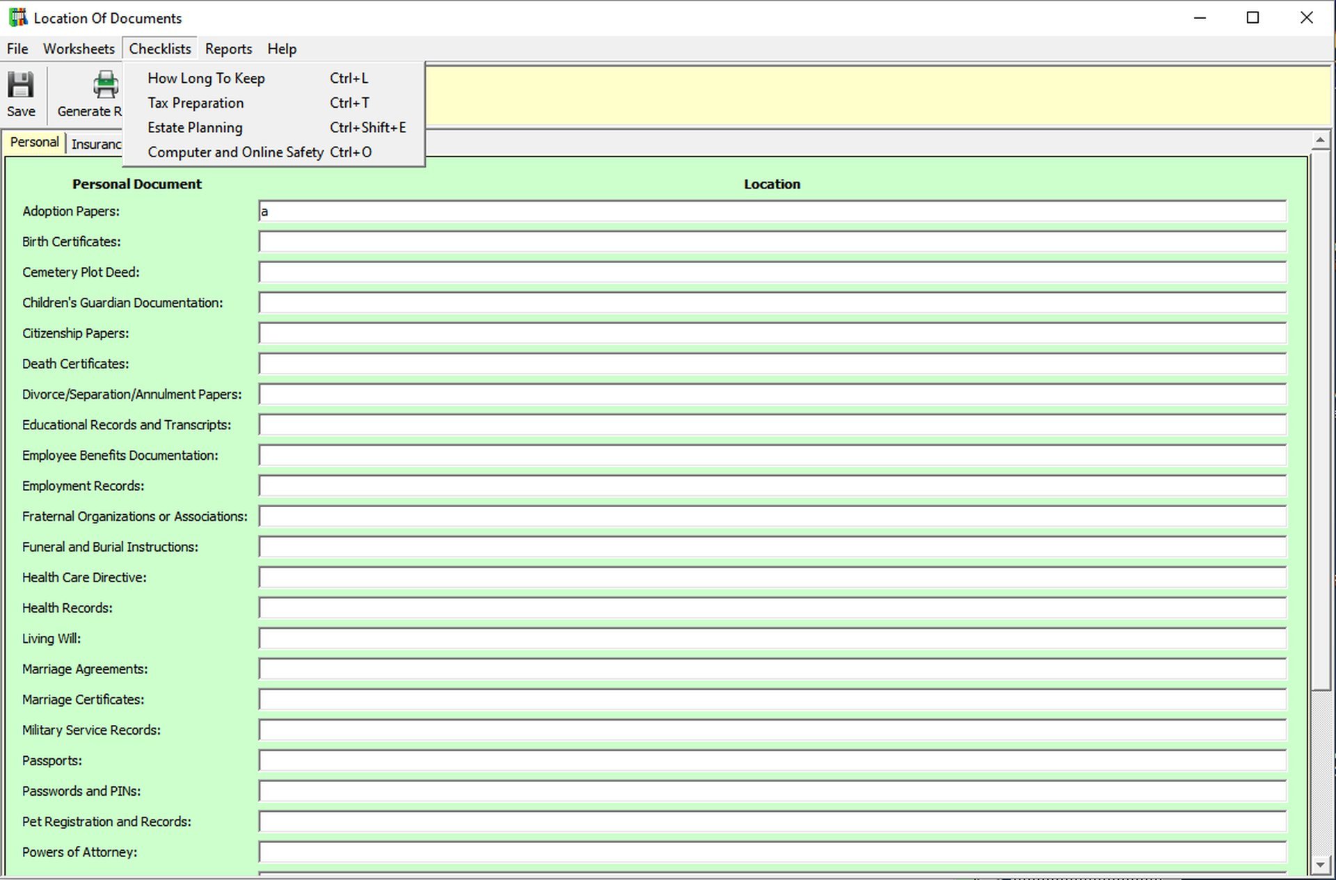Open the Worksheets menu
Viewport: 1336px width, 880px height.
79,49
